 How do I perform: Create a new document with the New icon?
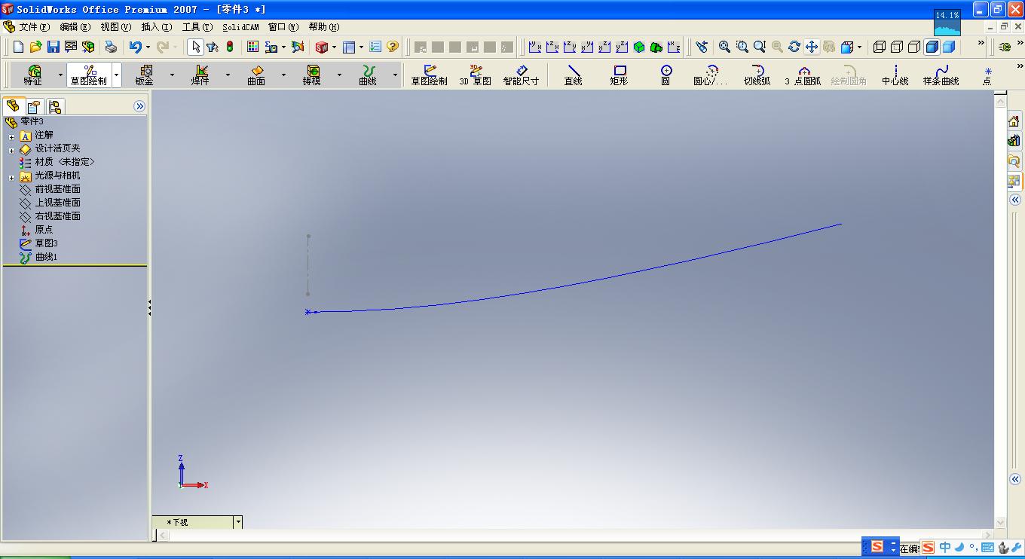[x=19, y=47]
